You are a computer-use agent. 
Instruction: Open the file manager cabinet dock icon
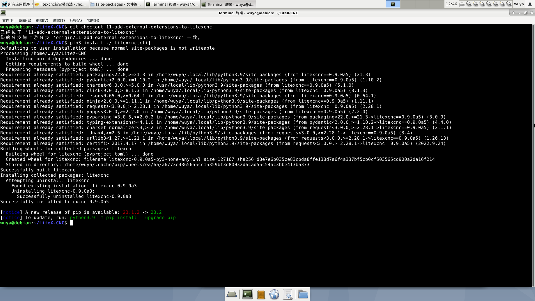click(261, 294)
